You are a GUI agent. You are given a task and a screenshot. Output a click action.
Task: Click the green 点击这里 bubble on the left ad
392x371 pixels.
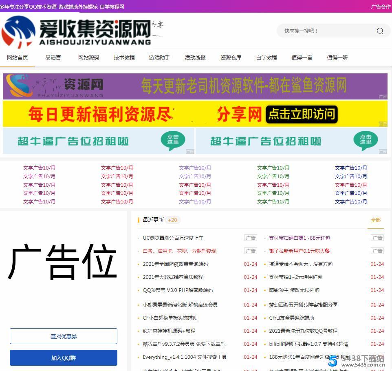tap(173, 140)
